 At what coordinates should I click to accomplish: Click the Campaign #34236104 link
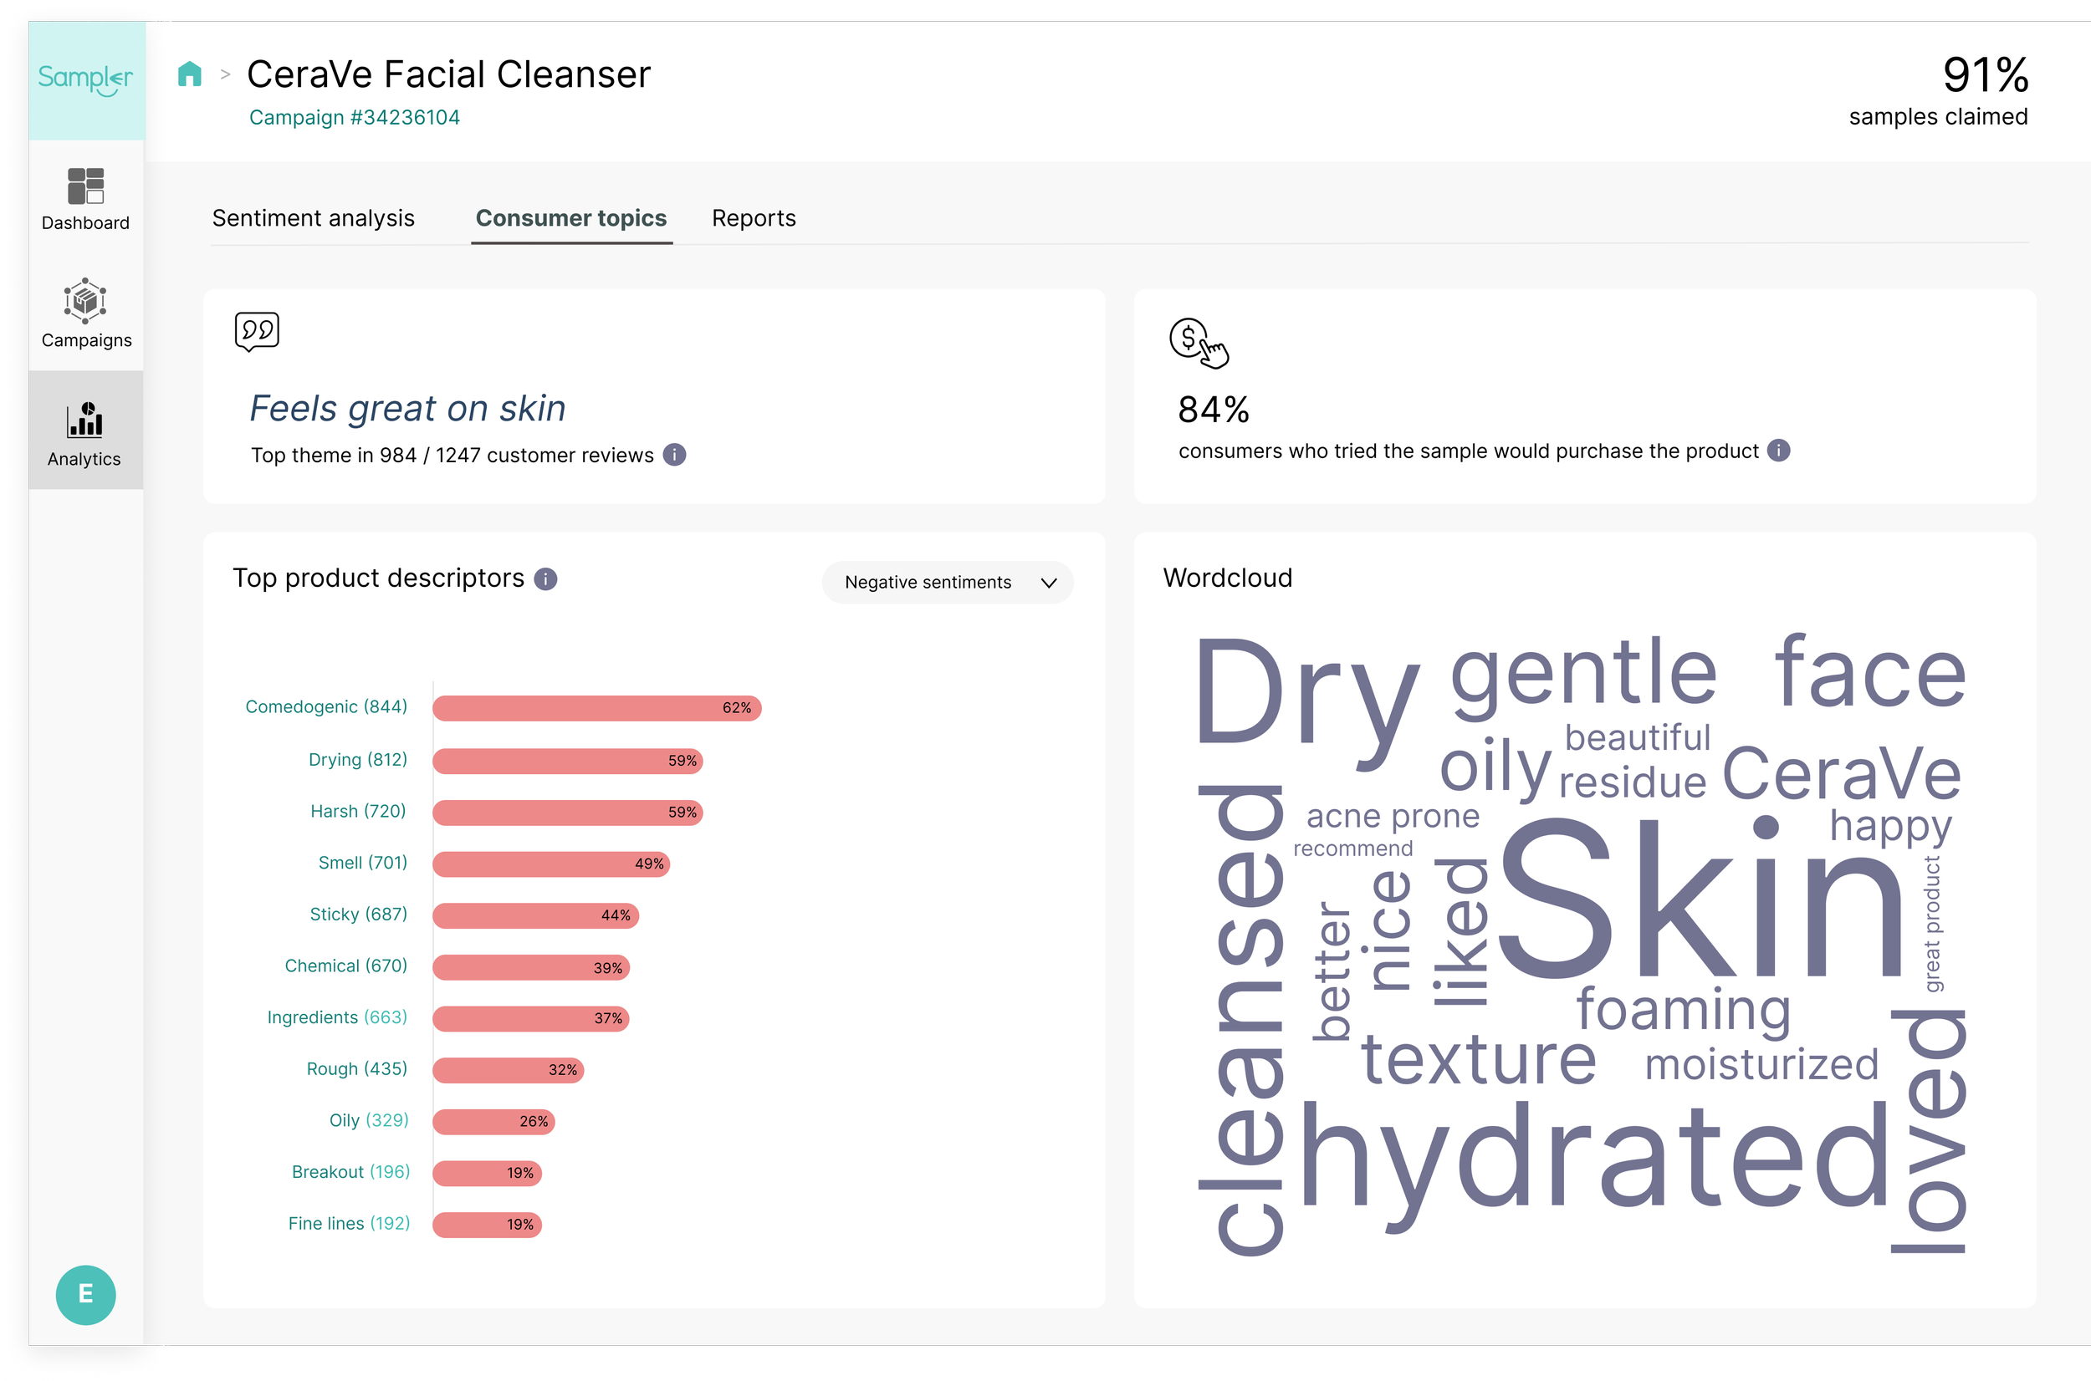[355, 117]
